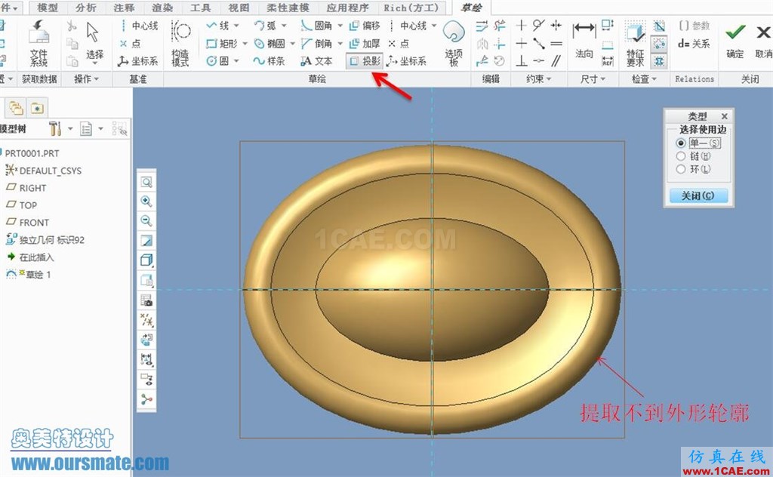Switch to the 模型 (Model) tab
The height and width of the screenshot is (477, 773).
click(x=48, y=8)
